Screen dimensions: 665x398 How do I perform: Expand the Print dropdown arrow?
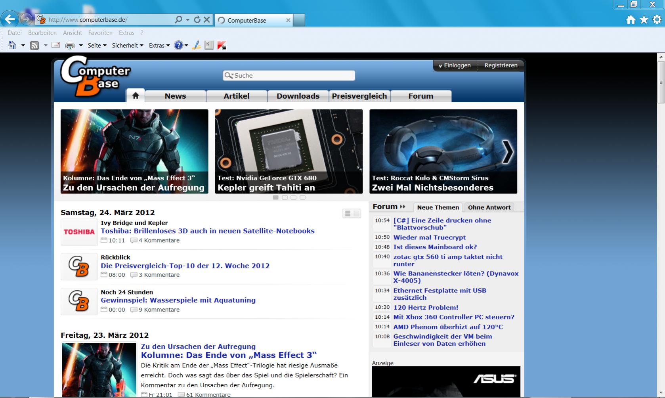(81, 46)
